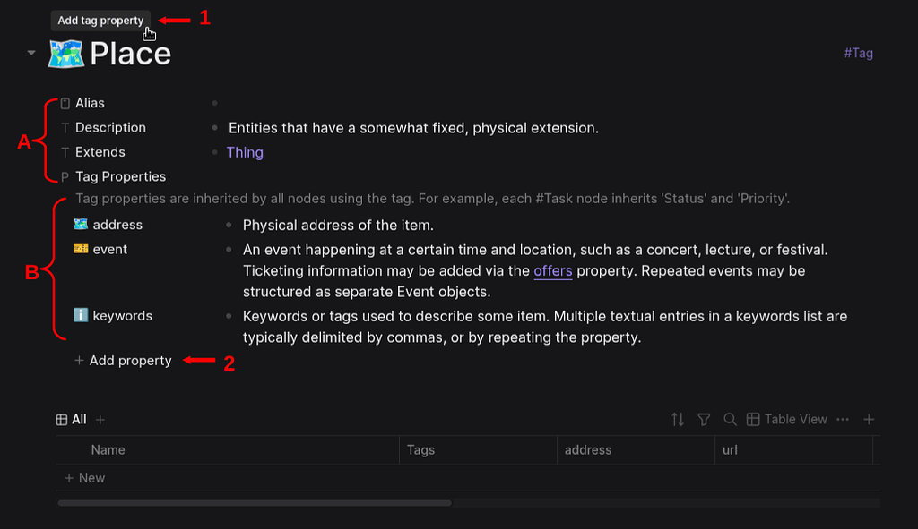Open the #Tag link
Screen dimensions: 918x529
coord(858,53)
